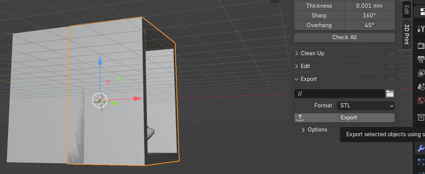Screen dimensions: 425x174
Task: Click the Clean Up panel grip handle
Action: [x=391, y=53]
